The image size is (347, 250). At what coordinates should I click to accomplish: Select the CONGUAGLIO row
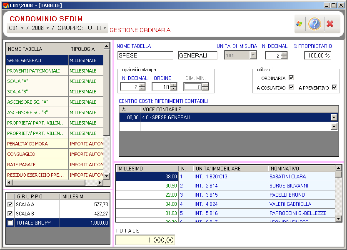[x=55, y=154]
